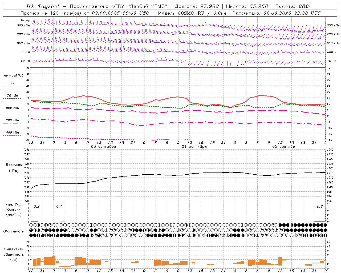Click the Ветер panel label
Image resolution: width=341 pixels, height=273 pixels.
pyautogui.click(x=25, y=20)
